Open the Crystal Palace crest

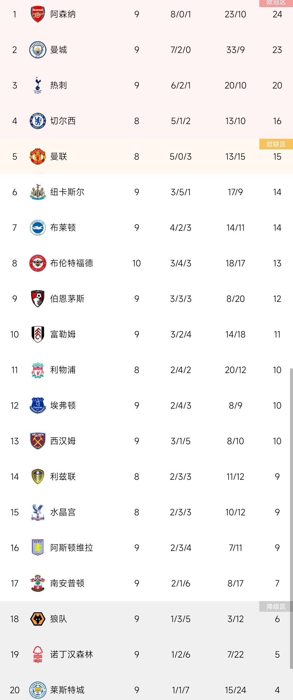37,512
